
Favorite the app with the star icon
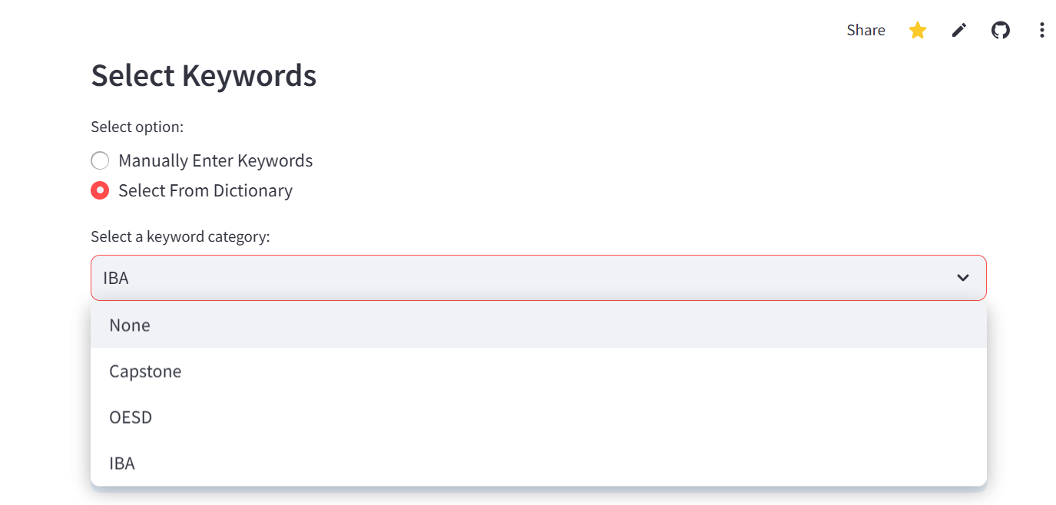(918, 30)
